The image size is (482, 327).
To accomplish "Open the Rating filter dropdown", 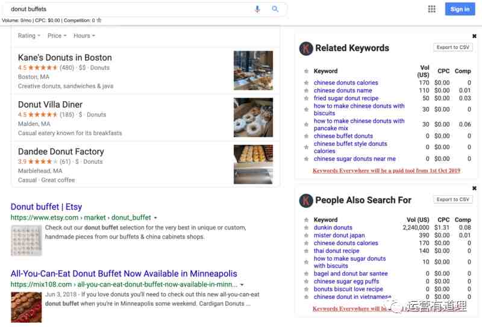I will 29,36.
